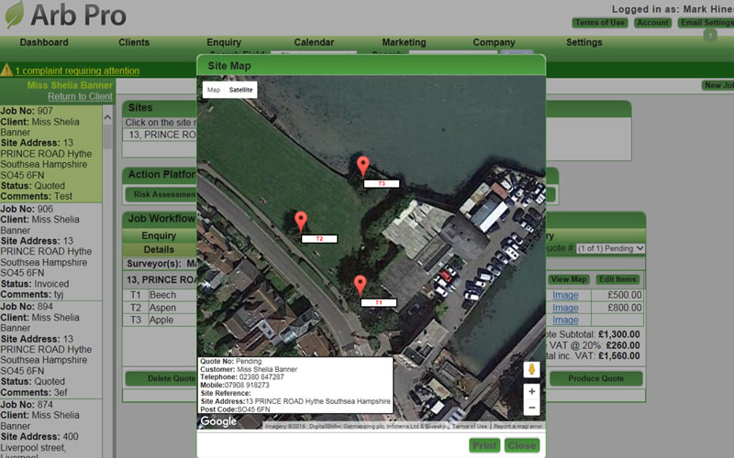Click the Arb Pro leaf logo
The height and width of the screenshot is (458, 734).
coord(14,14)
